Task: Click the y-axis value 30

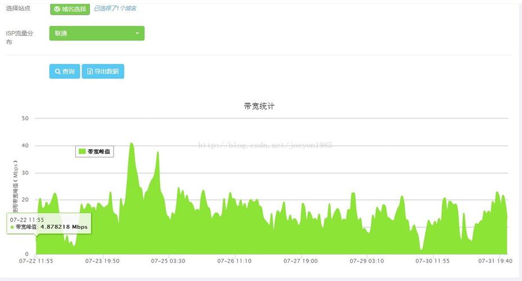Action: tap(25, 173)
